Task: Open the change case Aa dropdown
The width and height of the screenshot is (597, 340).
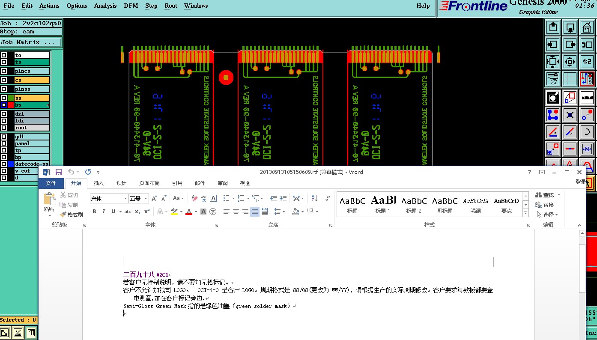Action: click(178, 198)
